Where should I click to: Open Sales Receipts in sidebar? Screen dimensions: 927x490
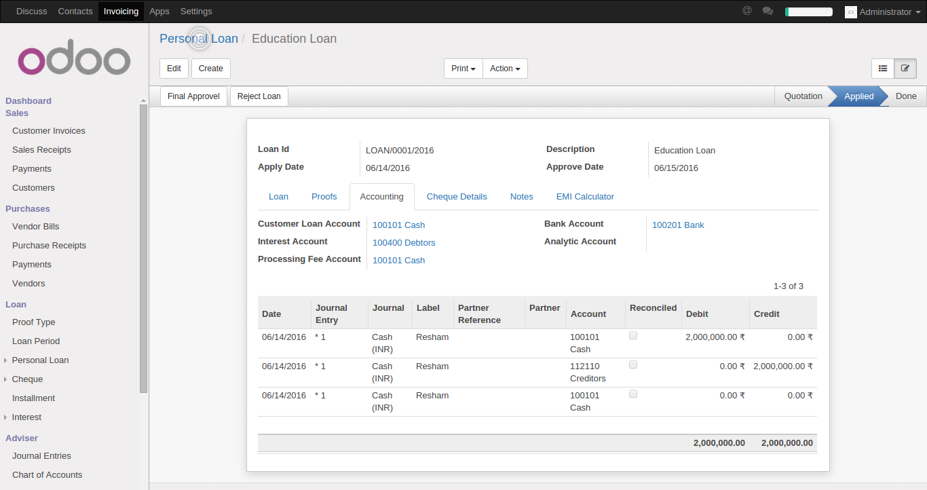click(x=41, y=150)
